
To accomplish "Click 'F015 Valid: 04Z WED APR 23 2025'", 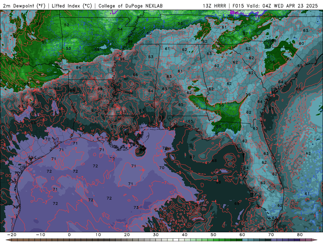I will click(x=275, y=6).
